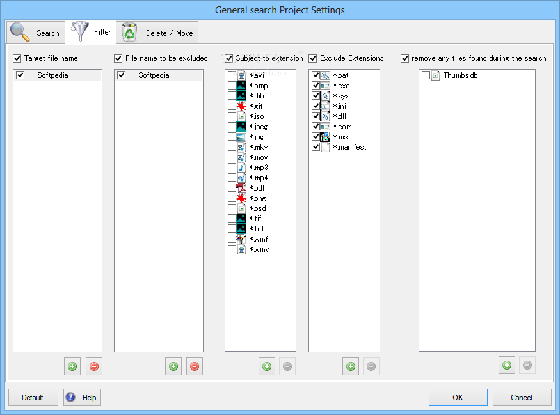
Task: Select the *.tiff extension row
Action: (x=260, y=229)
